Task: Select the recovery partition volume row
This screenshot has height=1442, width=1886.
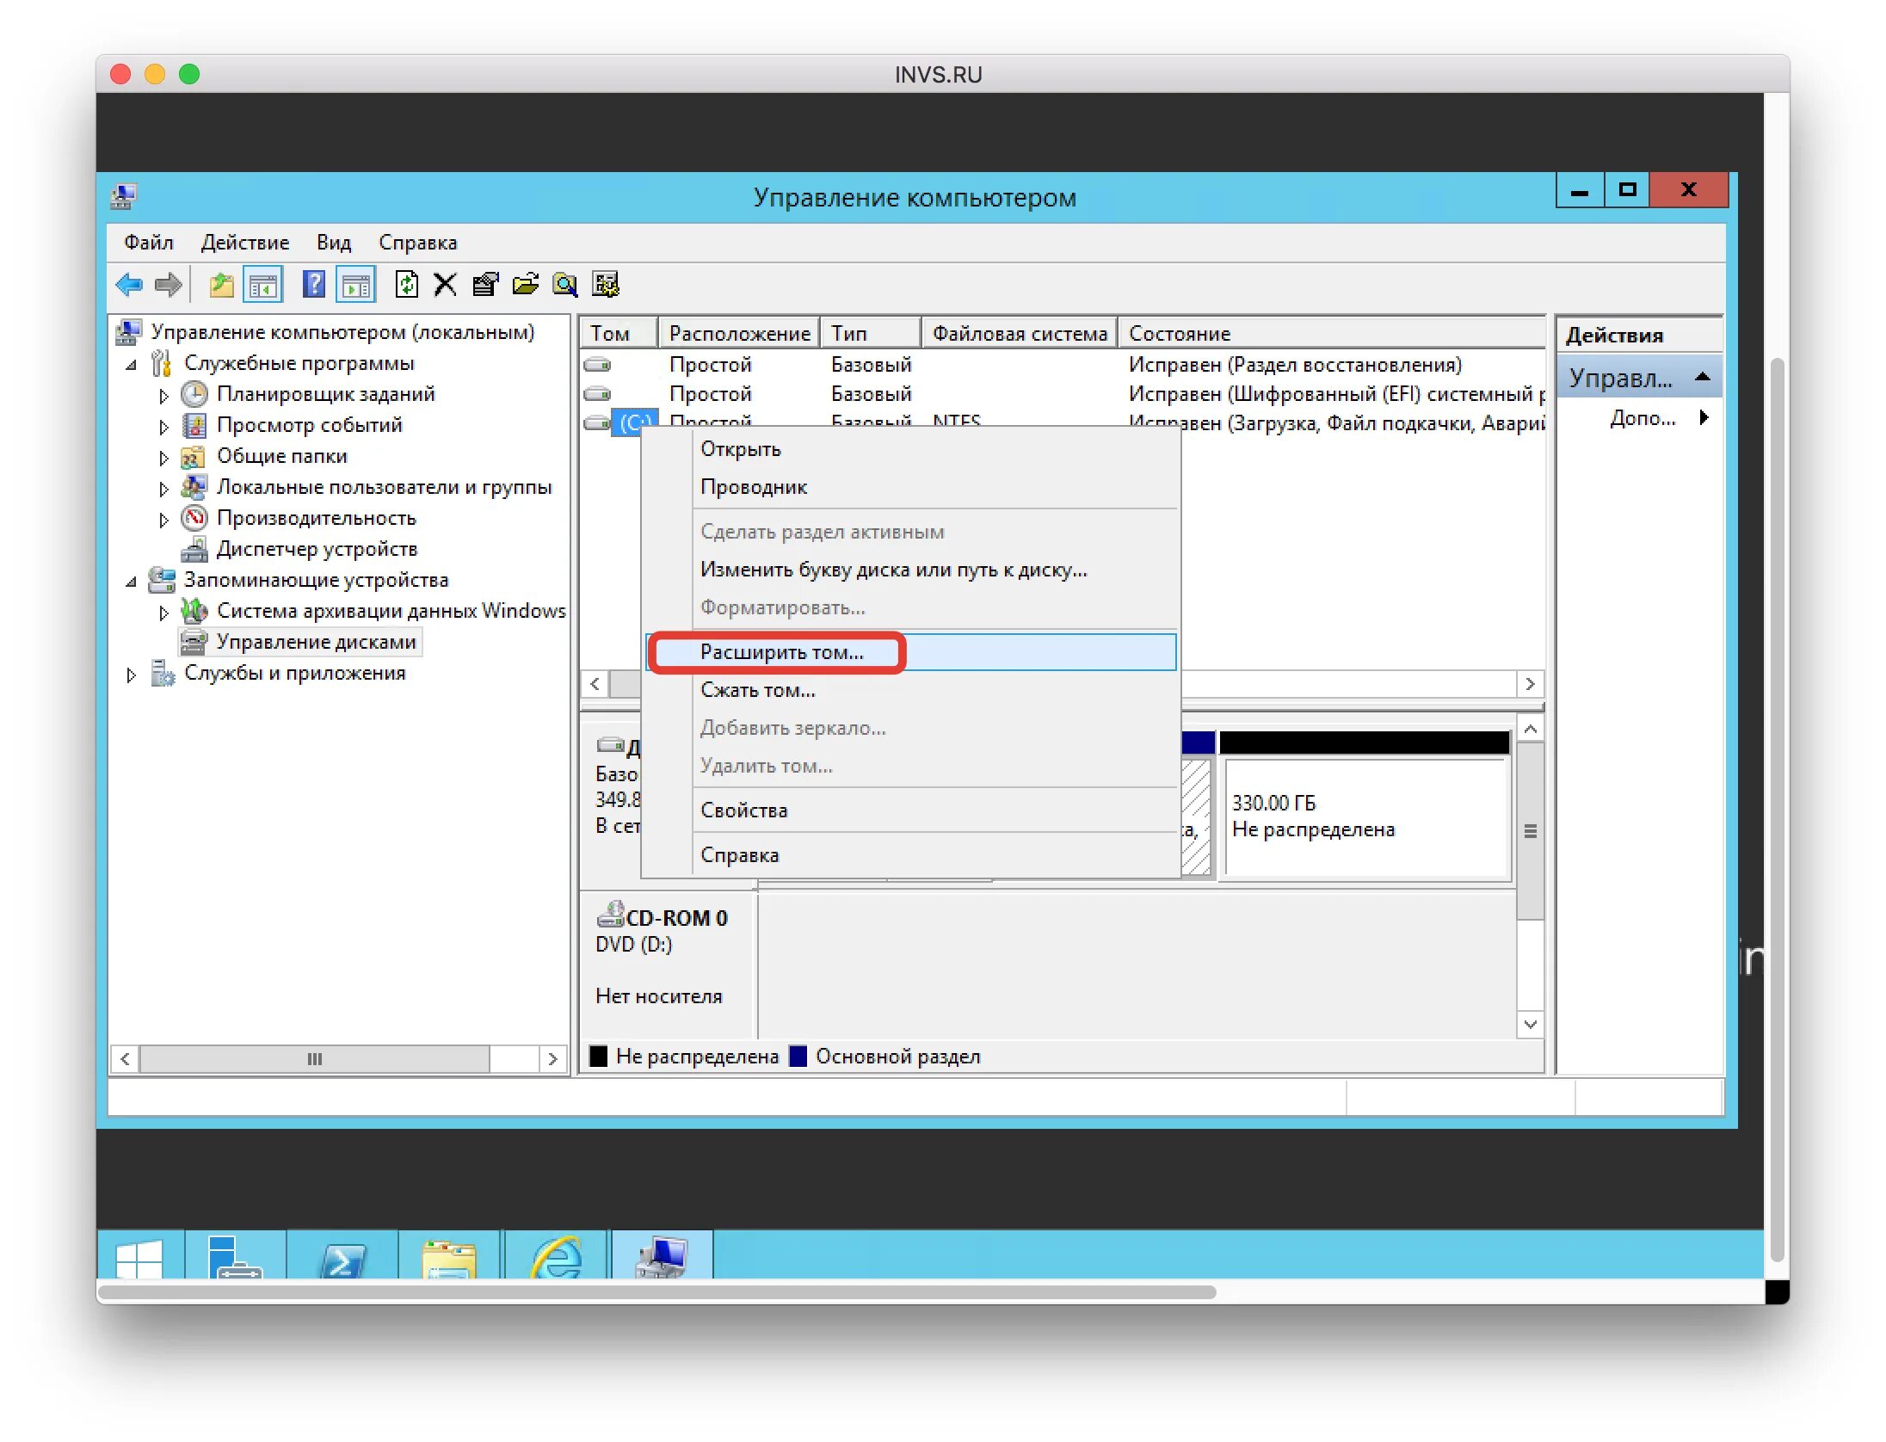Action: [x=1063, y=365]
